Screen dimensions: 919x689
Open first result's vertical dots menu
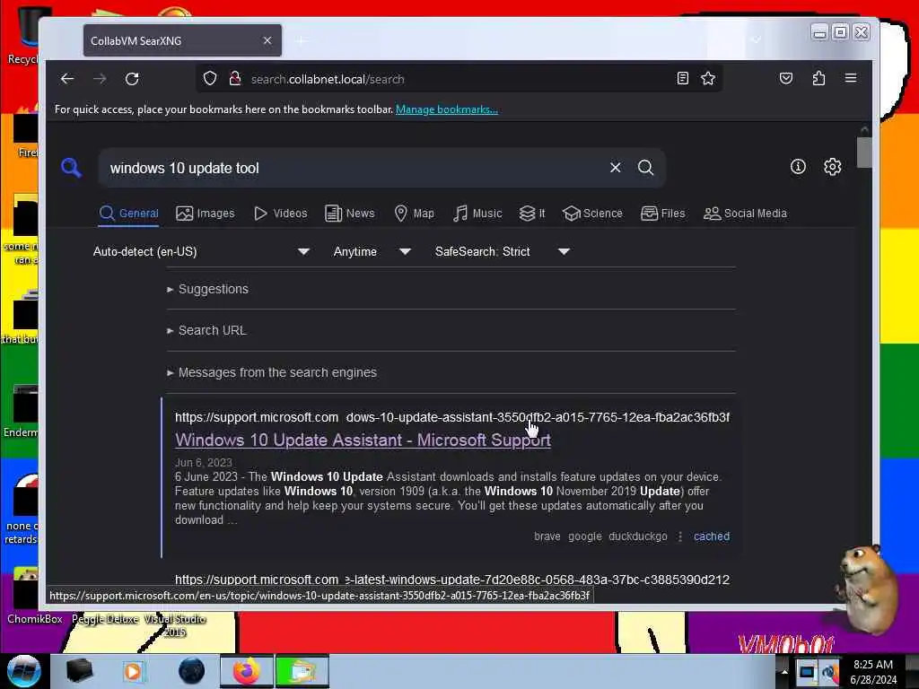point(680,536)
